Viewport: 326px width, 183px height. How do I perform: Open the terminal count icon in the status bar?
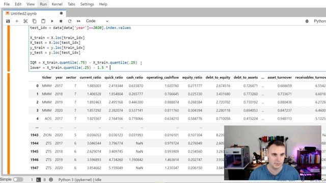(39, 179)
